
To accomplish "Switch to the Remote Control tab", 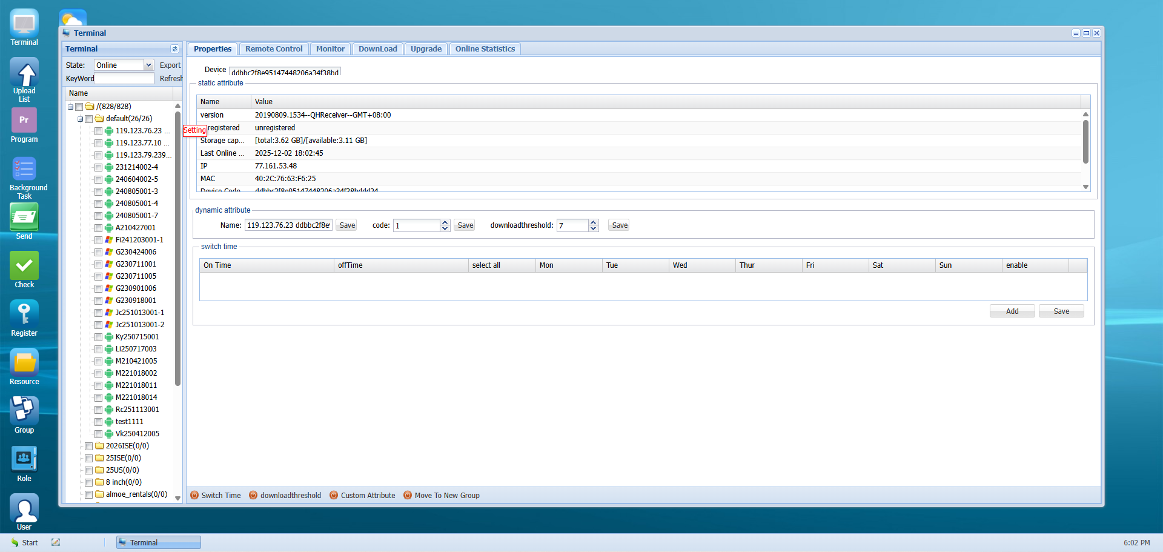I will [274, 48].
